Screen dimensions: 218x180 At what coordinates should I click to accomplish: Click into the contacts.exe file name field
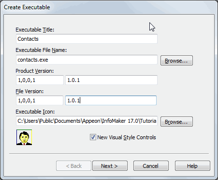pos(87,60)
